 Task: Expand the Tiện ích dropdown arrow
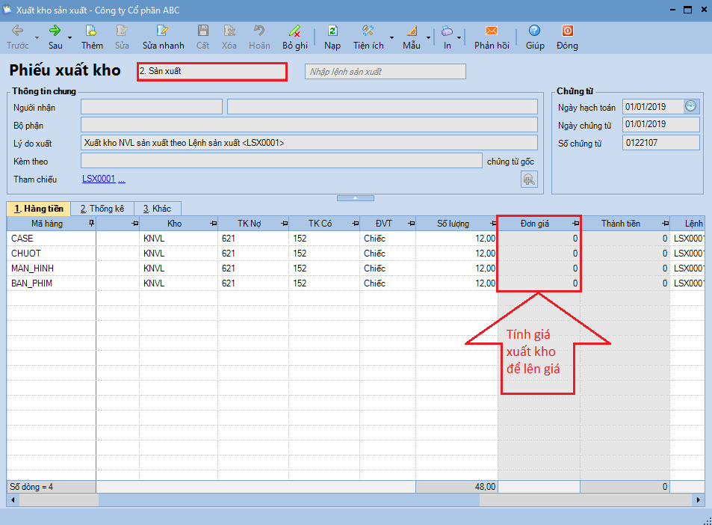[392, 37]
